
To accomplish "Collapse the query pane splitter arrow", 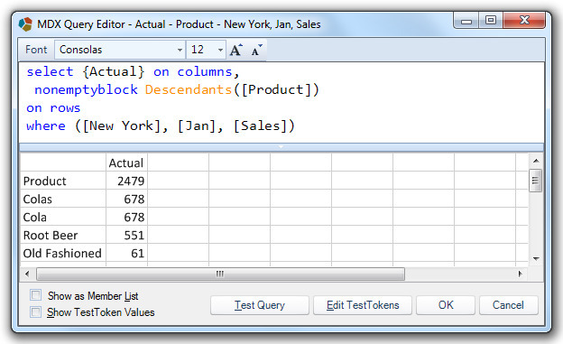I will (281, 146).
